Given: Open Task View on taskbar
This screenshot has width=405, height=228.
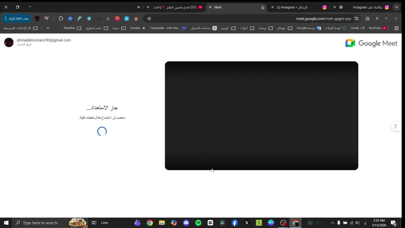Looking at the screenshot, I should (94, 223).
